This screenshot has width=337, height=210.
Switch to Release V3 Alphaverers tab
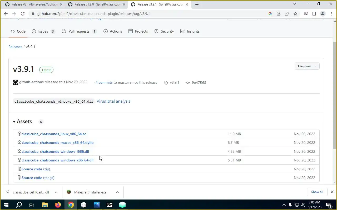pyautogui.click(x=34, y=4)
